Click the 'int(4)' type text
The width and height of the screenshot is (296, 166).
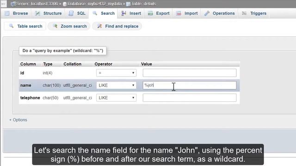(47, 73)
